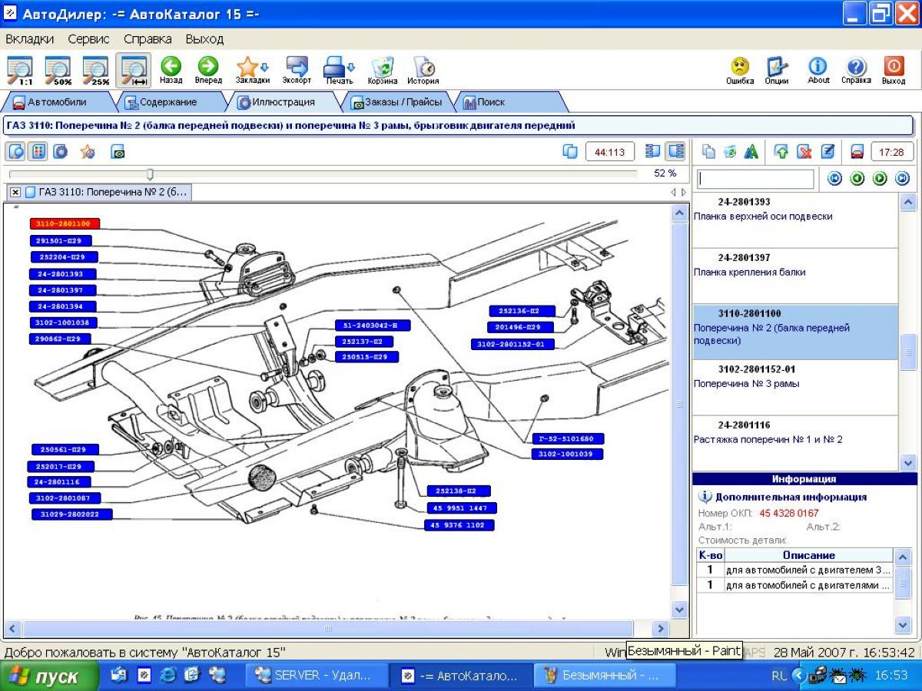Open the пуск Start button
This screenshot has width=922, height=691.
(49, 676)
